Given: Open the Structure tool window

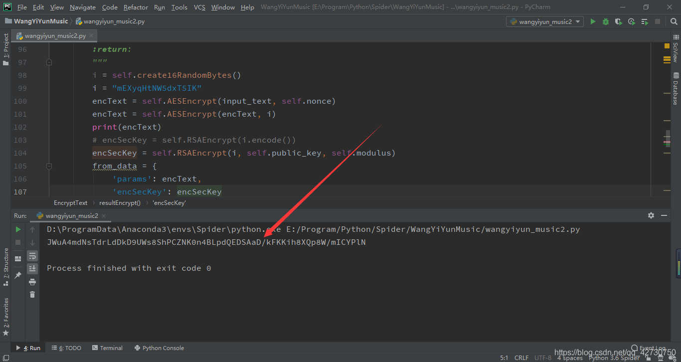Looking at the screenshot, I should pos(6,267).
